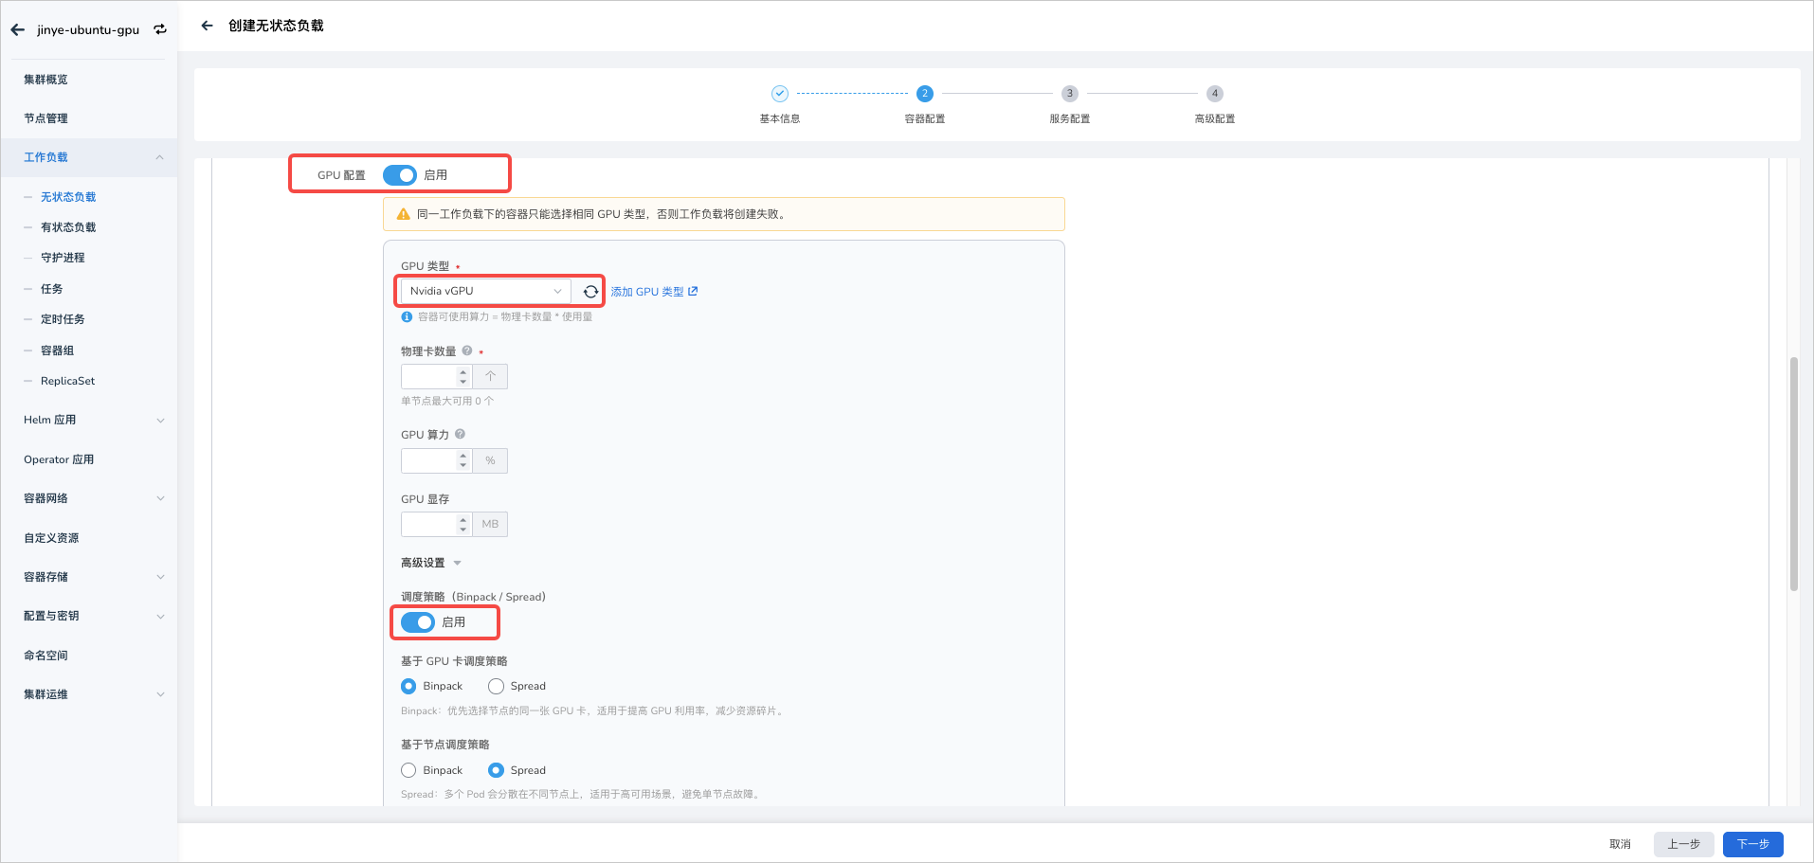The image size is (1814, 863).
Task: Toggle the GPU 配置 switch
Action: (x=400, y=175)
